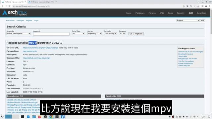This screenshot has height=119, width=212.
Task: Open a new browser tab
Action: (56, 2)
